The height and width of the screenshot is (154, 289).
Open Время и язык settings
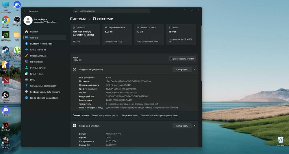coord(45,74)
